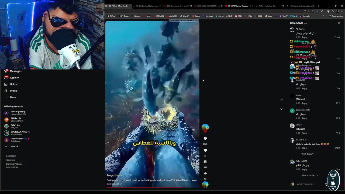Open the More menu in sidebar
Image resolution: width=345 pixels, height=194 pixels.
point(10,97)
